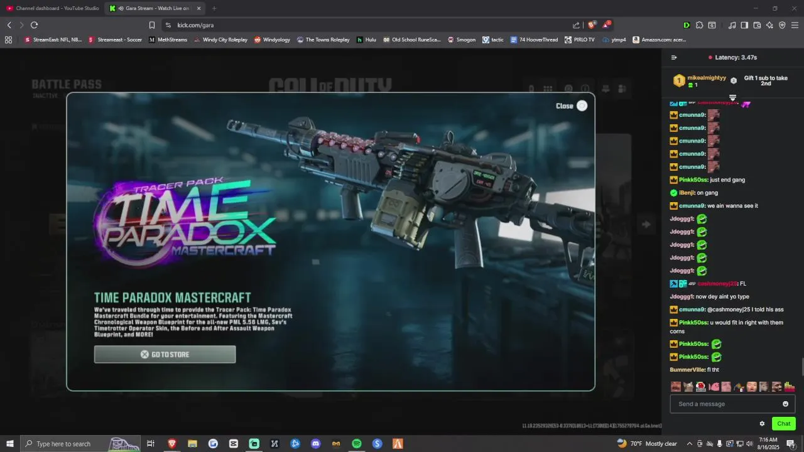Click BummerVille username in chat

(x=687, y=370)
